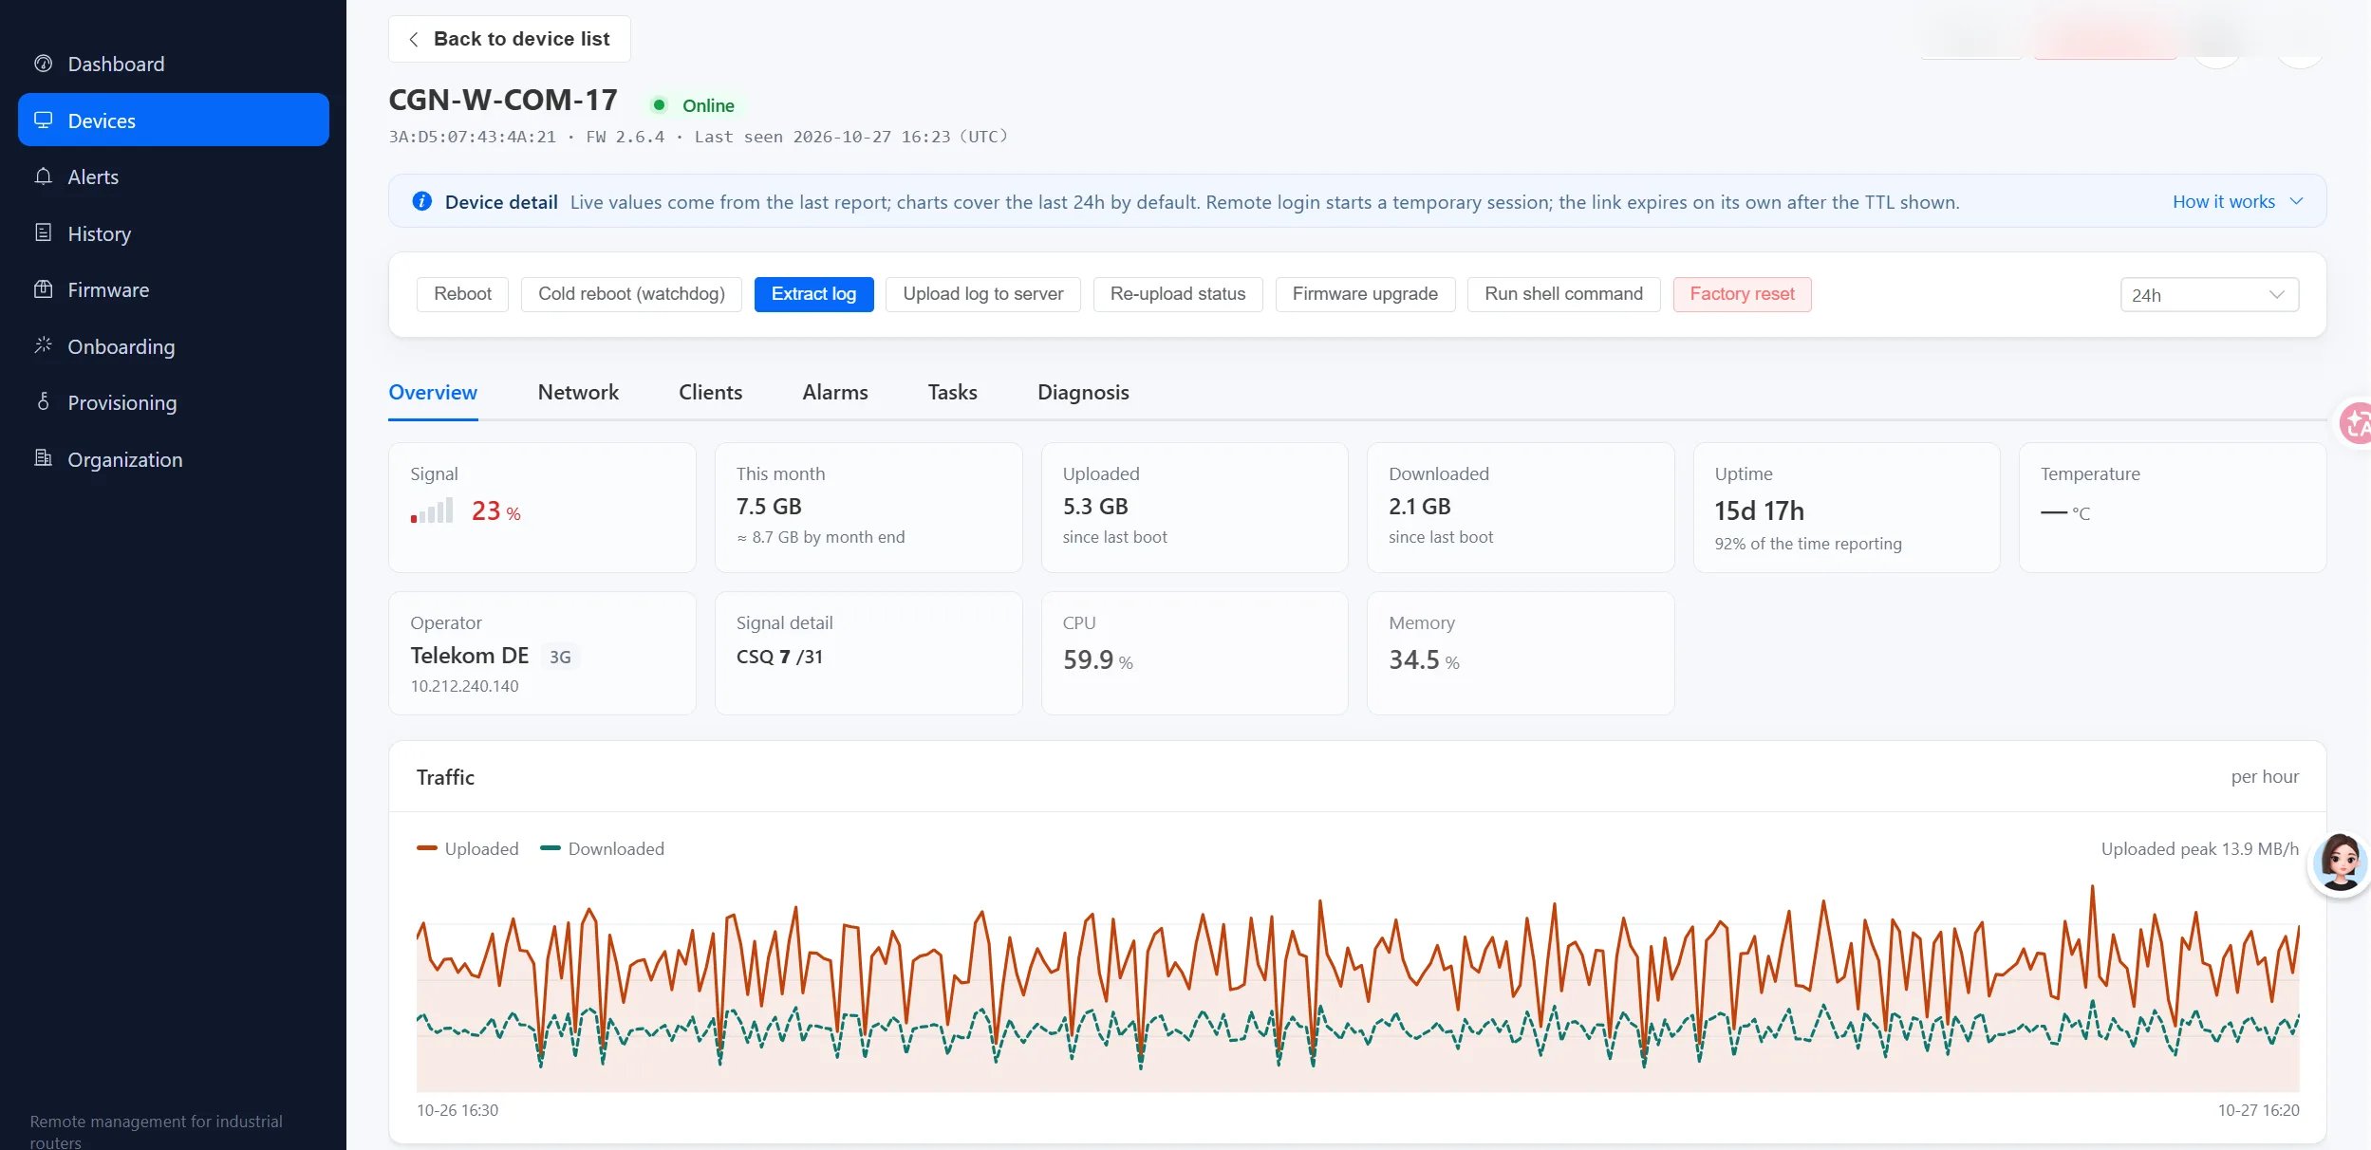Click the Firmware package icon

coord(43,289)
